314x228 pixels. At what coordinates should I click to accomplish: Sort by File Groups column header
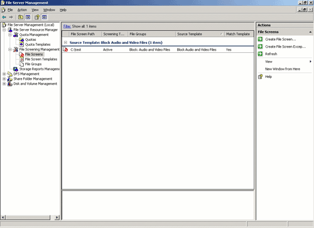[x=151, y=34]
